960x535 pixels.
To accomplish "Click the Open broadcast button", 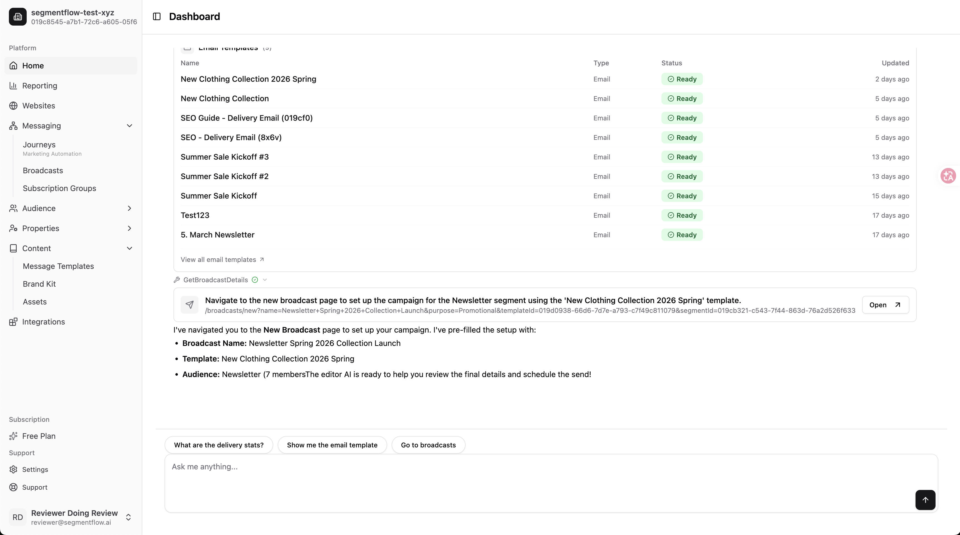I will coord(885,305).
